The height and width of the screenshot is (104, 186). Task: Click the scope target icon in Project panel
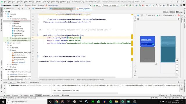pyautogui.click(x=19, y=9)
